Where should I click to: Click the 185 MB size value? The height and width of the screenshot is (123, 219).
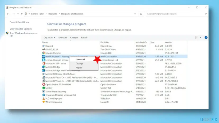coord(159,91)
